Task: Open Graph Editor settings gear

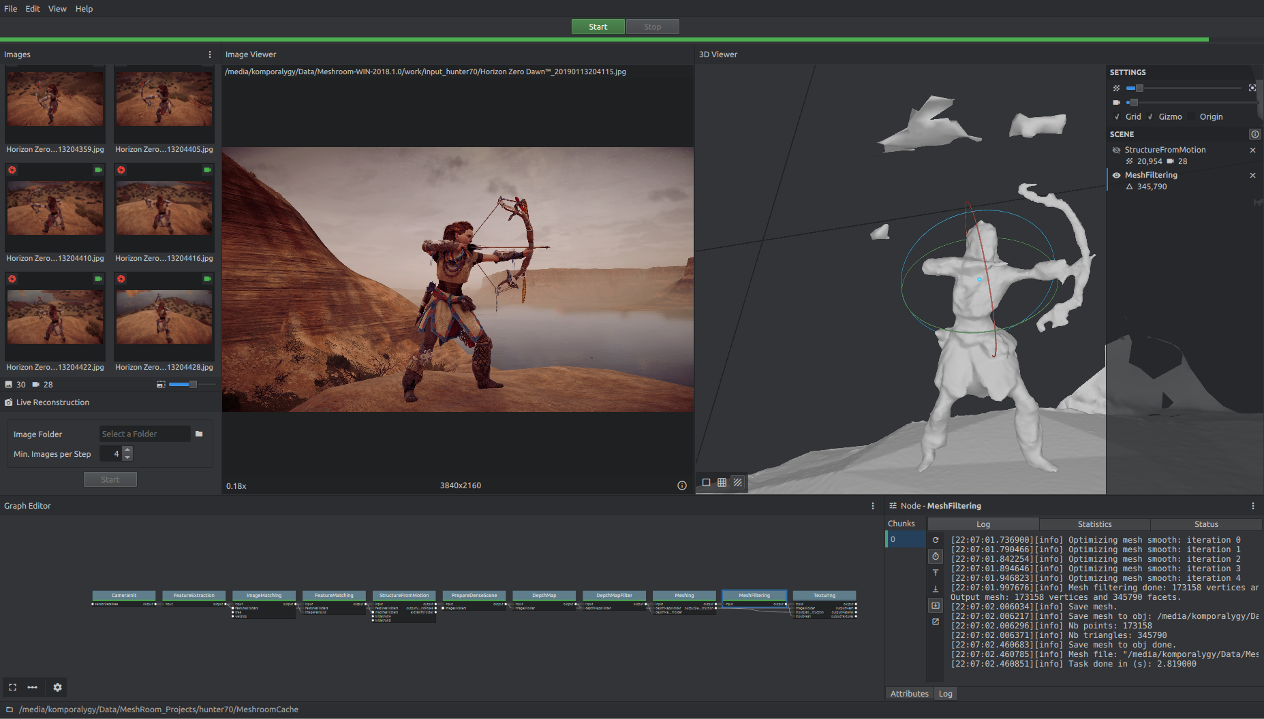Action: coord(57,687)
